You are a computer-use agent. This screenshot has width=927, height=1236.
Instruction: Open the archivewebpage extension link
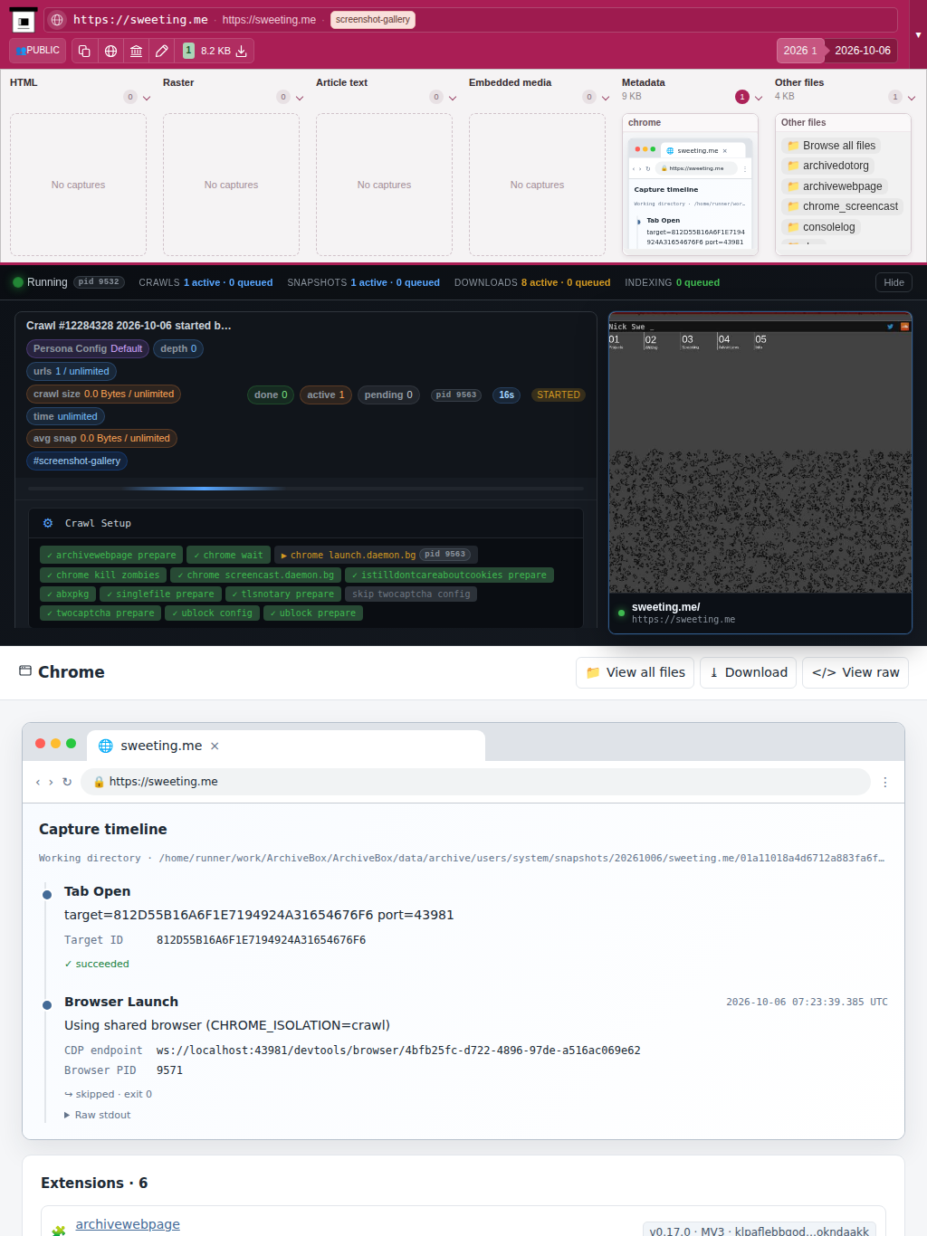click(128, 1224)
